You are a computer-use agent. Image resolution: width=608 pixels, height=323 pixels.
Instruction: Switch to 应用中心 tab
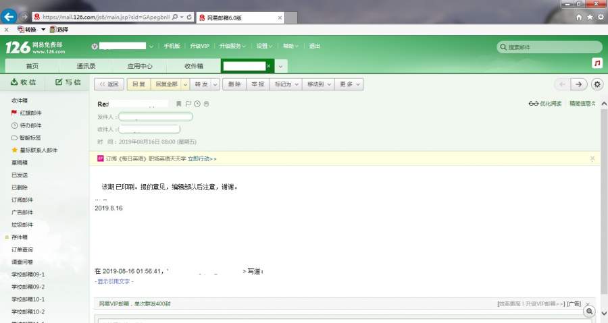click(140, 66)
